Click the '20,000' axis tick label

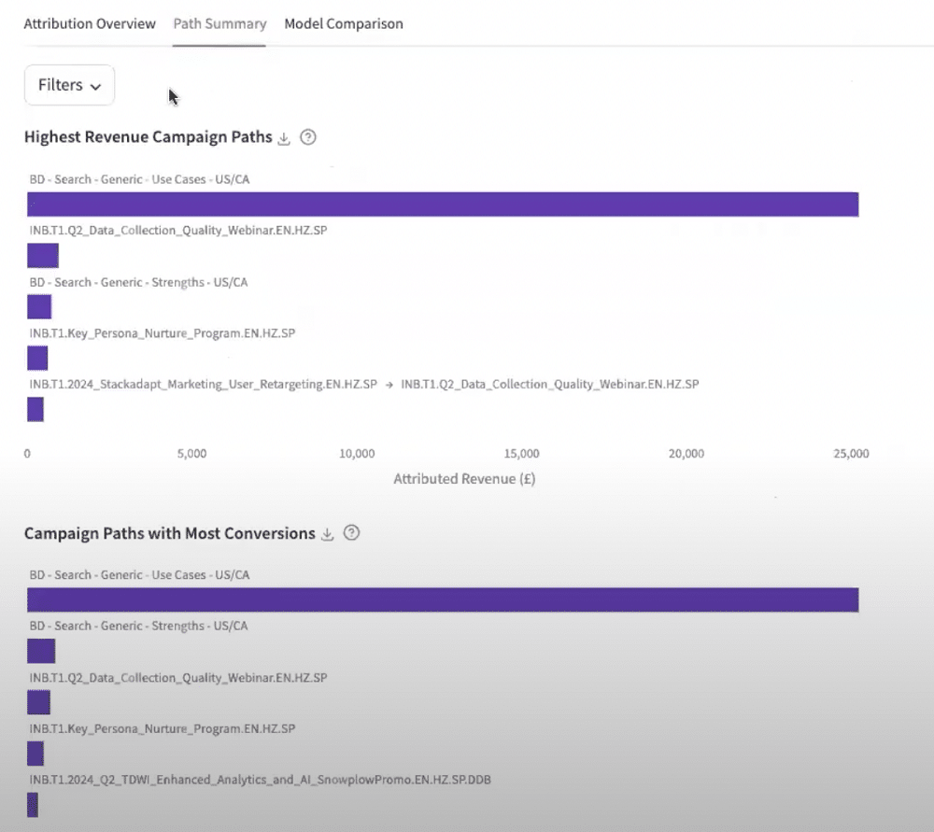[x=686, y=454]
